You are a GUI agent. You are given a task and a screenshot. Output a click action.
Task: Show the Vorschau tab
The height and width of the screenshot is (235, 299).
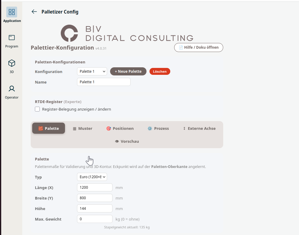(127, 142)
